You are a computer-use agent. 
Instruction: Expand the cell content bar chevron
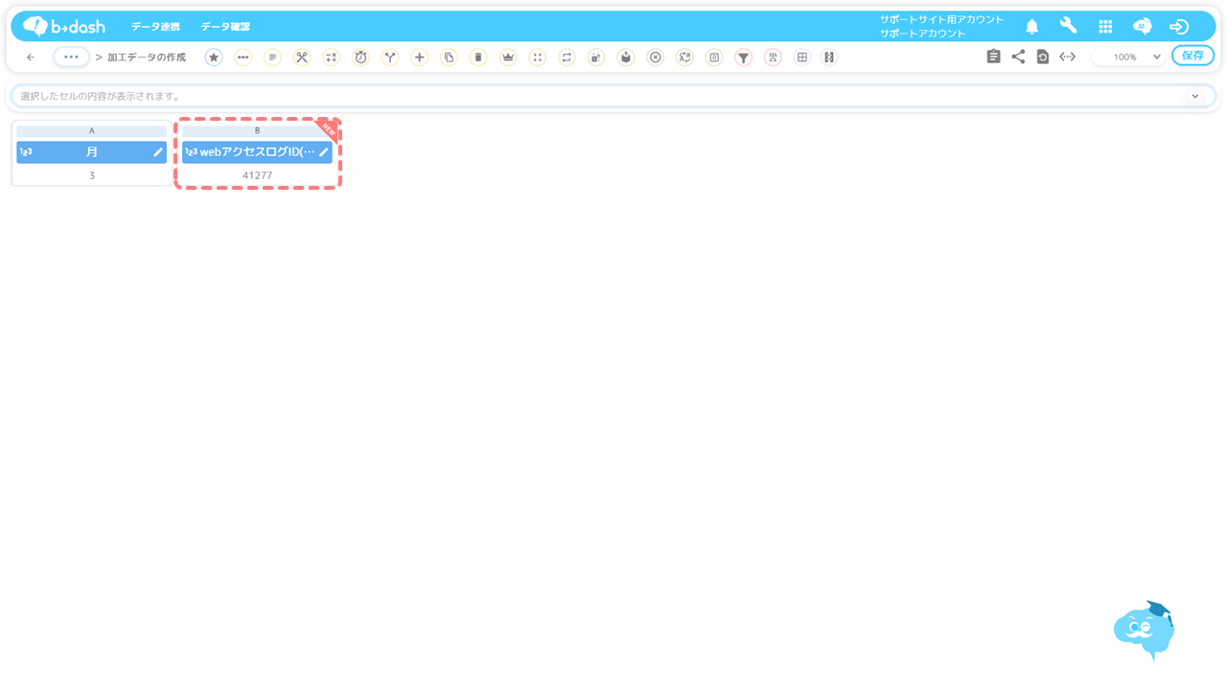tap(1195, 96)
